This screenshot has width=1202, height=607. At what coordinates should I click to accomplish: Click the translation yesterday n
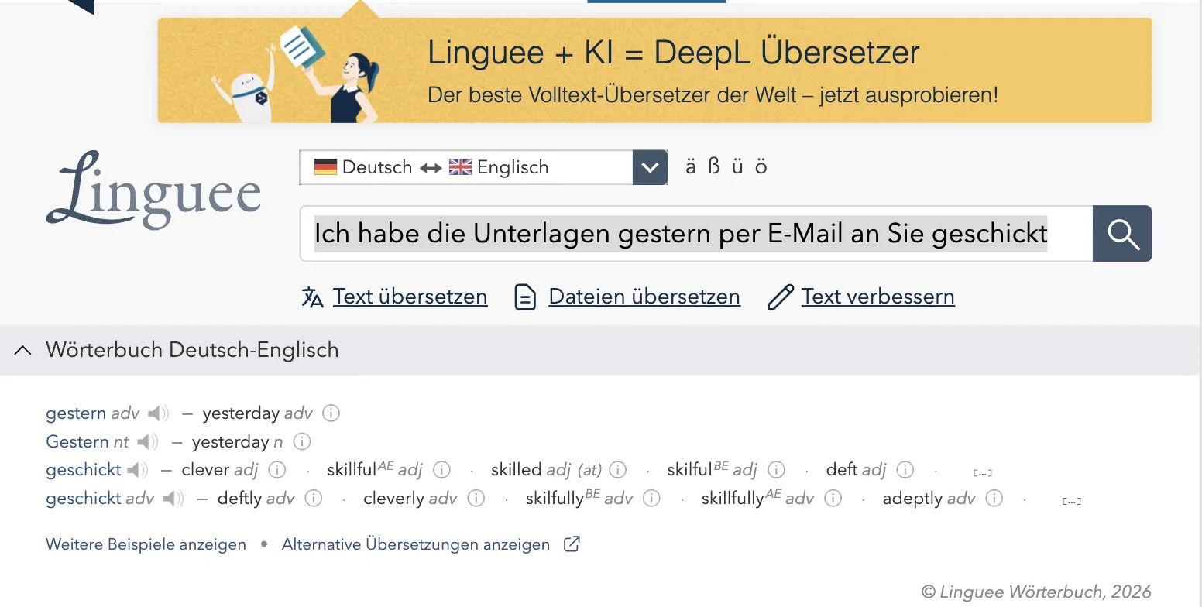tap(230, 442)
